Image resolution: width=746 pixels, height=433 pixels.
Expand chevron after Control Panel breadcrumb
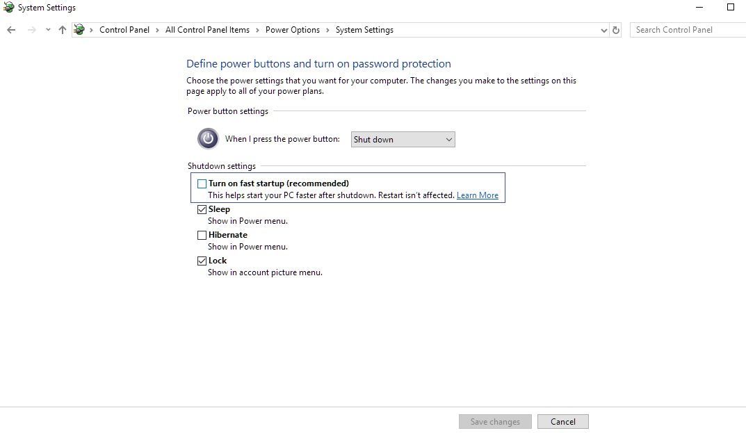[158, 30]
